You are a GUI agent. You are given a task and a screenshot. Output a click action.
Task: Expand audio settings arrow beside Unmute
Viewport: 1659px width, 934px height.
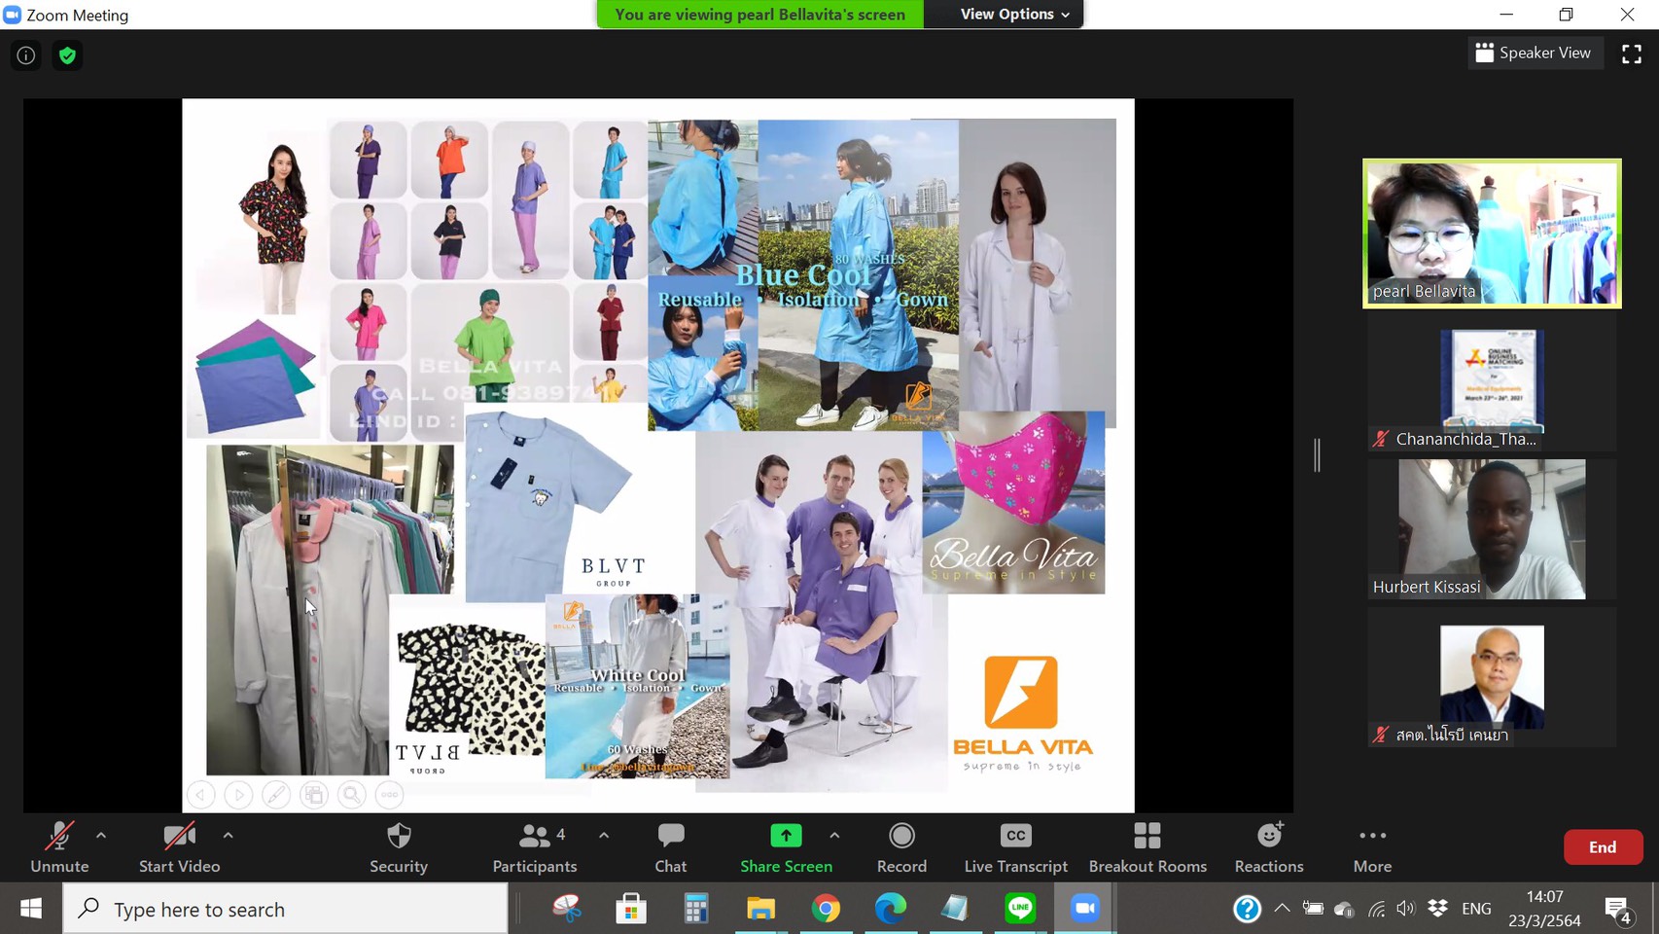click(101, 835)
